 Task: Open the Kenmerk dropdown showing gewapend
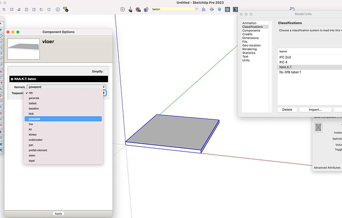click(x=66, y=87)
